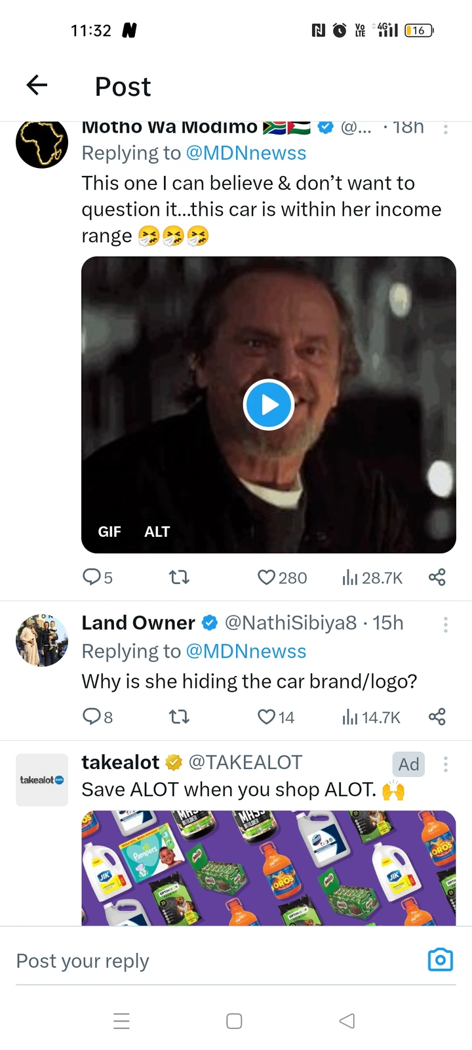Reply to Land Owner's tweet with 8 comments
This screenshot has height=1050, width=472.
[97, 717]
